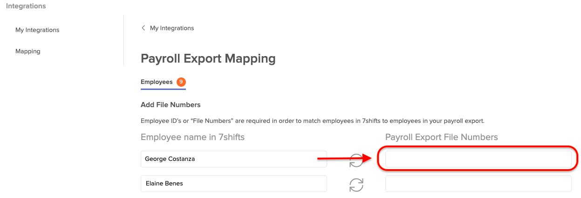Click the Employee ID's description text

(313, 121)
